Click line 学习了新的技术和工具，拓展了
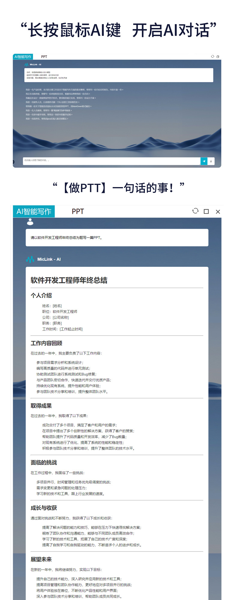This screenshot has height=600, width=237. 85,539
